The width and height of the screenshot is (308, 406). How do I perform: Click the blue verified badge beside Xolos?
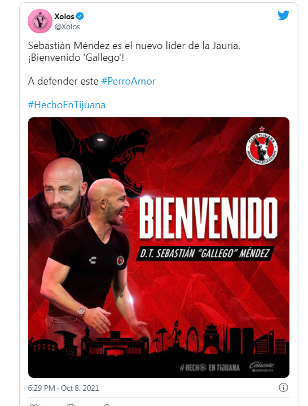point(80,16)
